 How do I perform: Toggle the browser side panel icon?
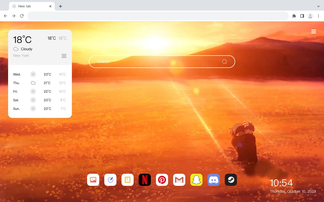tap(302, 16)
